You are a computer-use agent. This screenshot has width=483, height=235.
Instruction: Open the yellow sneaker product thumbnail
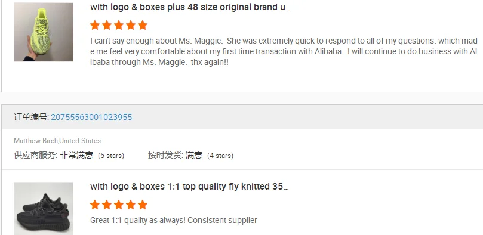[x=44, y=32]
